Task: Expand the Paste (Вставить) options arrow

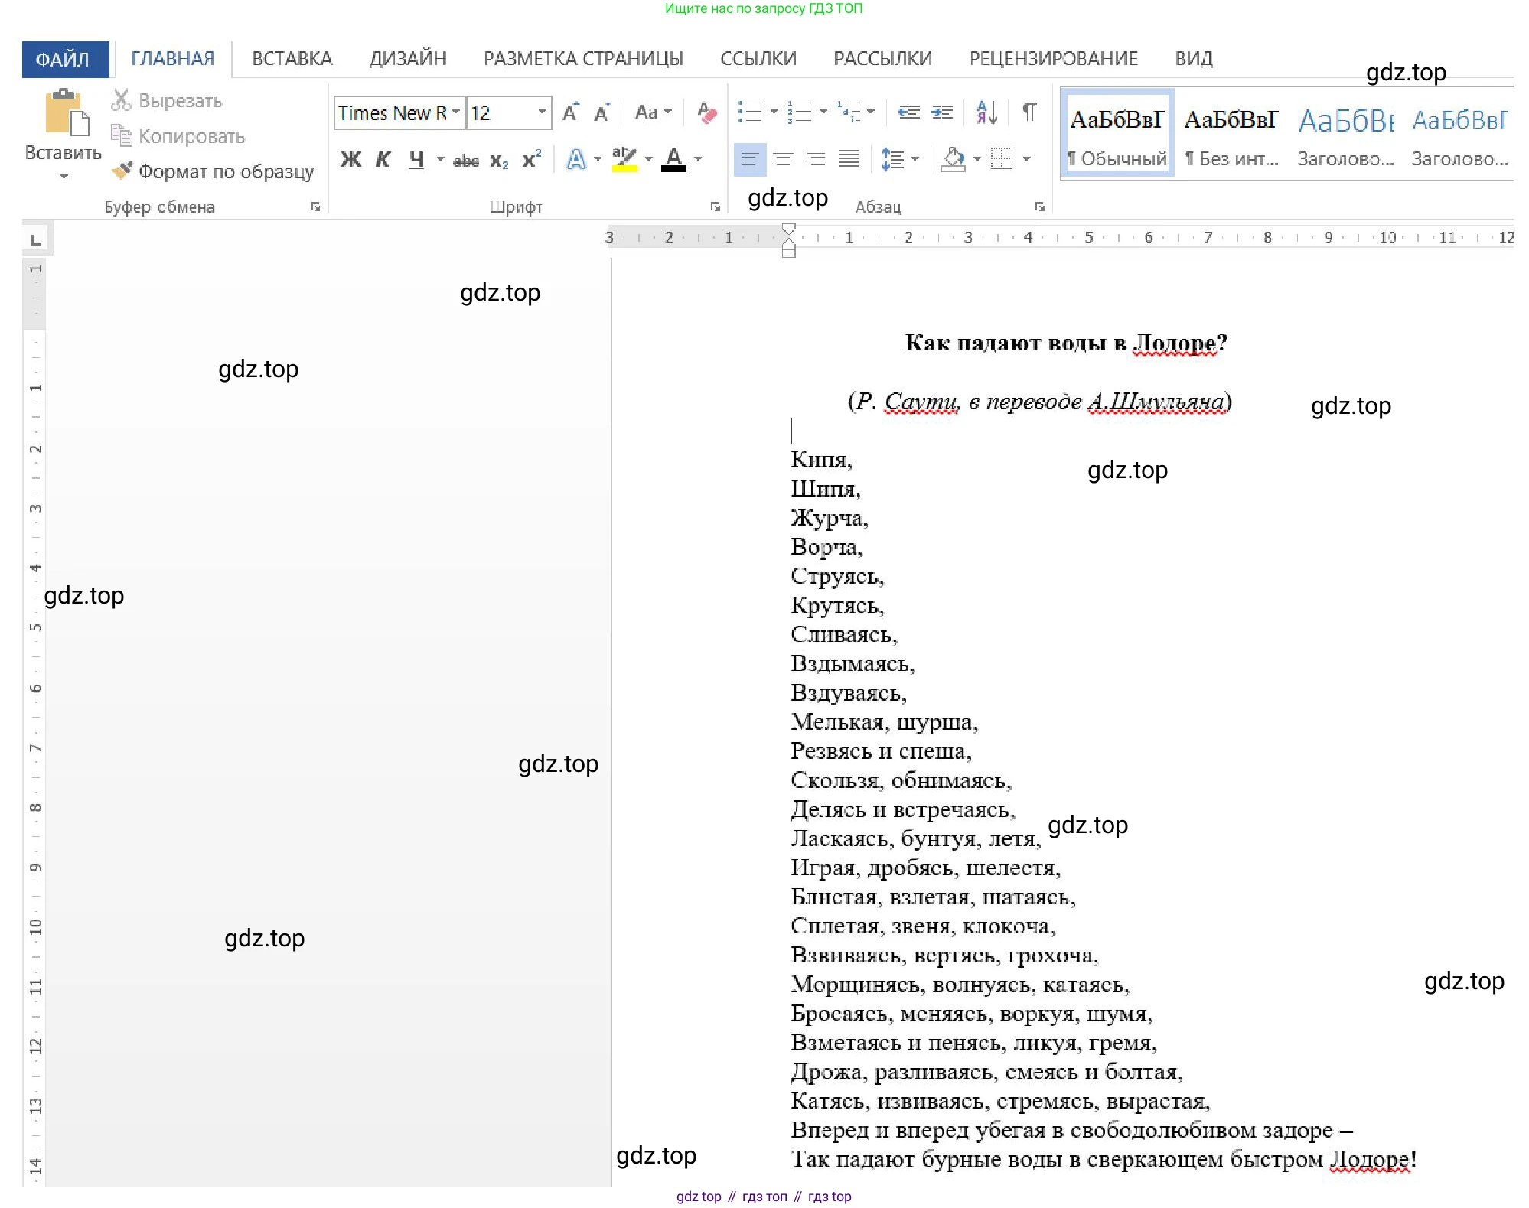Action: tap(64, 177)
